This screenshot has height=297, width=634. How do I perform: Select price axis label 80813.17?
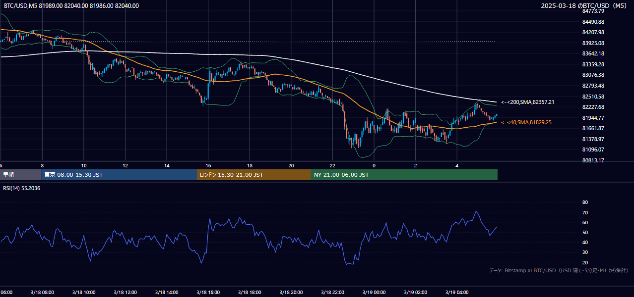(593, 160)
